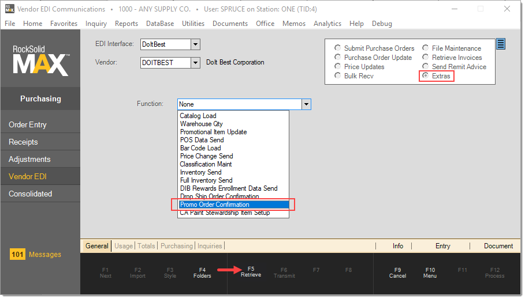525x299 pixels.
Task: Open the Vendor dropdown arrow
Action: 195,62
